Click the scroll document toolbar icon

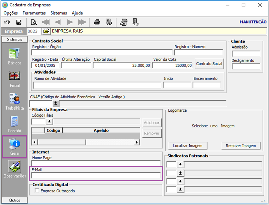coord(124,22)
